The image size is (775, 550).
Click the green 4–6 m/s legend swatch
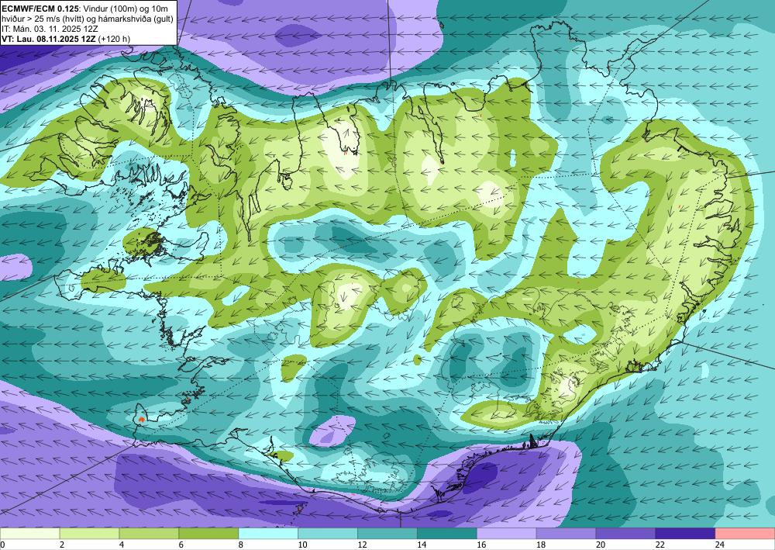point(150,533)
